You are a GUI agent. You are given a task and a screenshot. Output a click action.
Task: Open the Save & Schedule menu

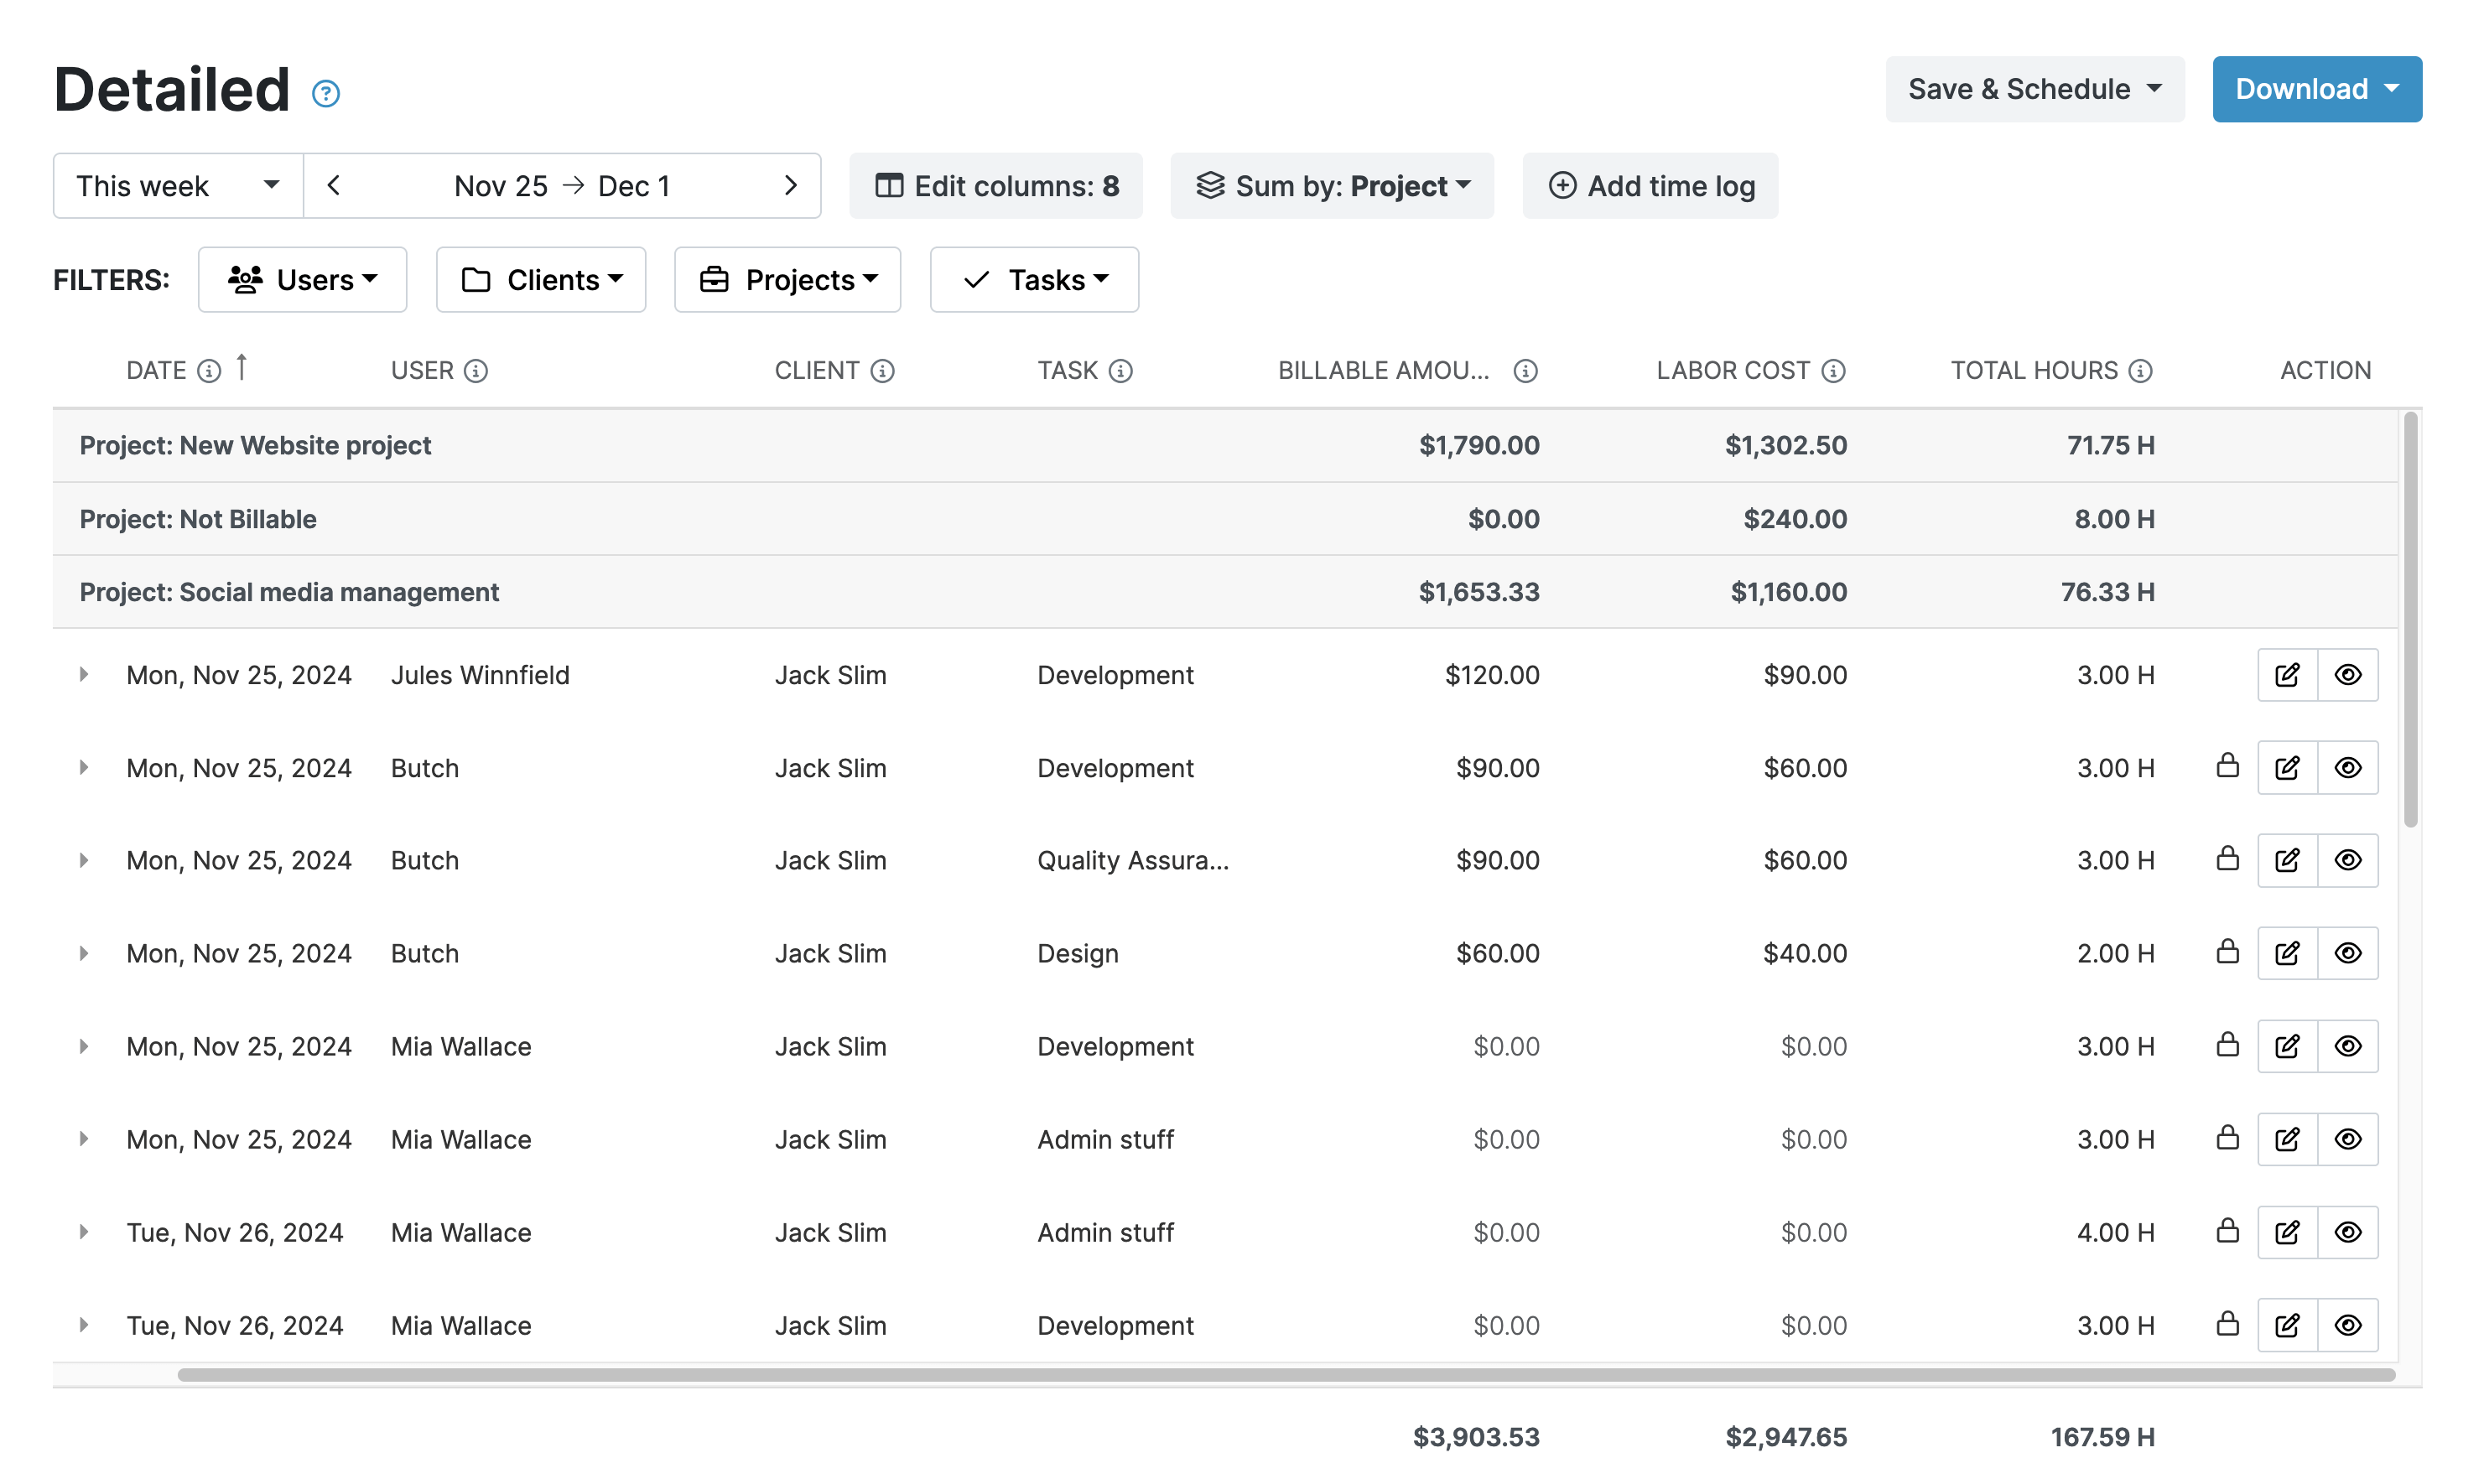click(2034, 89)
